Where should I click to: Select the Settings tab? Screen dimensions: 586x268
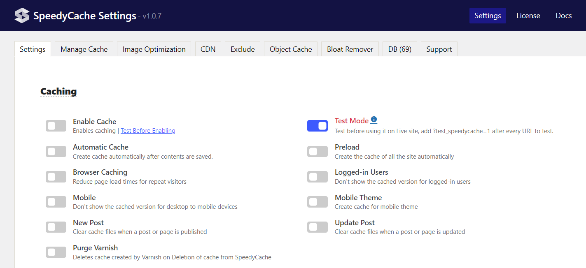[33, 49]
